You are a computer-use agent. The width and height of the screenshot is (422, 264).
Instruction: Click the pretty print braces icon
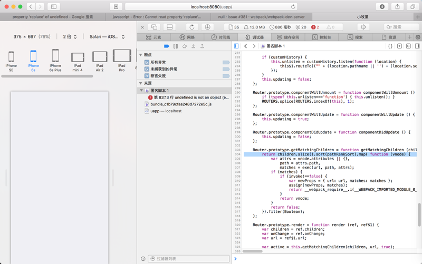pos(390,46)
